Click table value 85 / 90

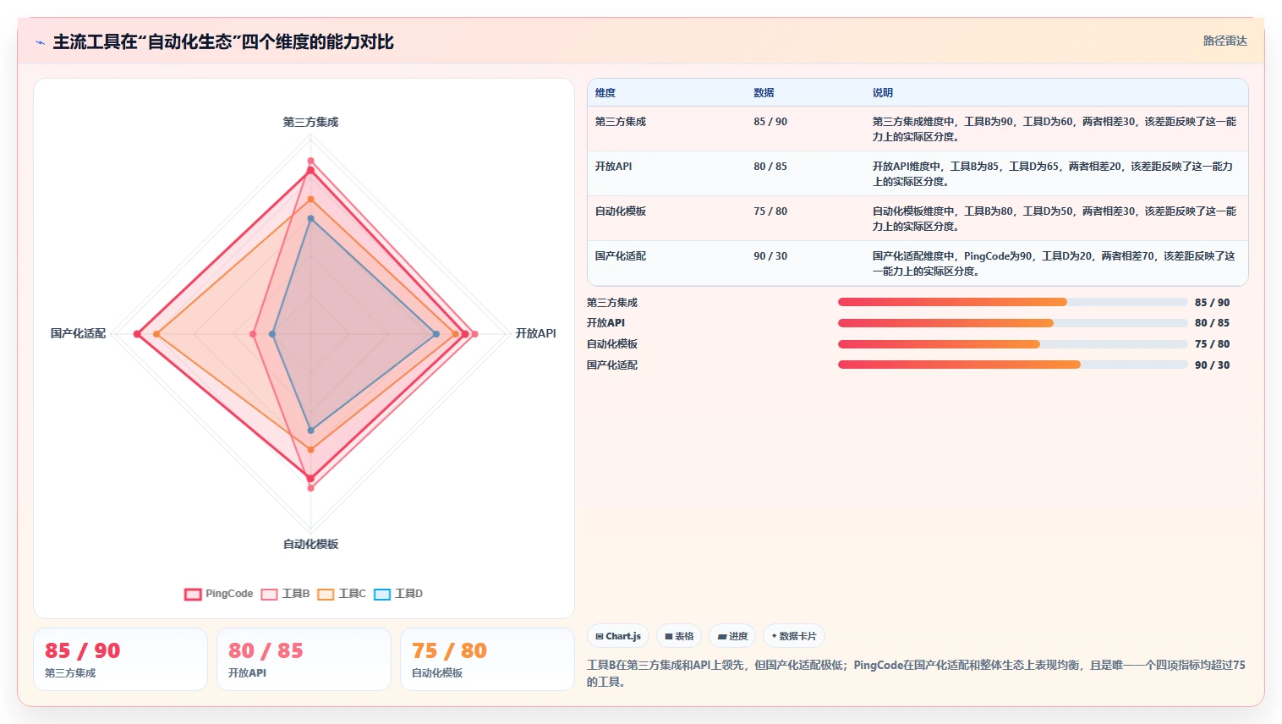(x=770, y=122)
